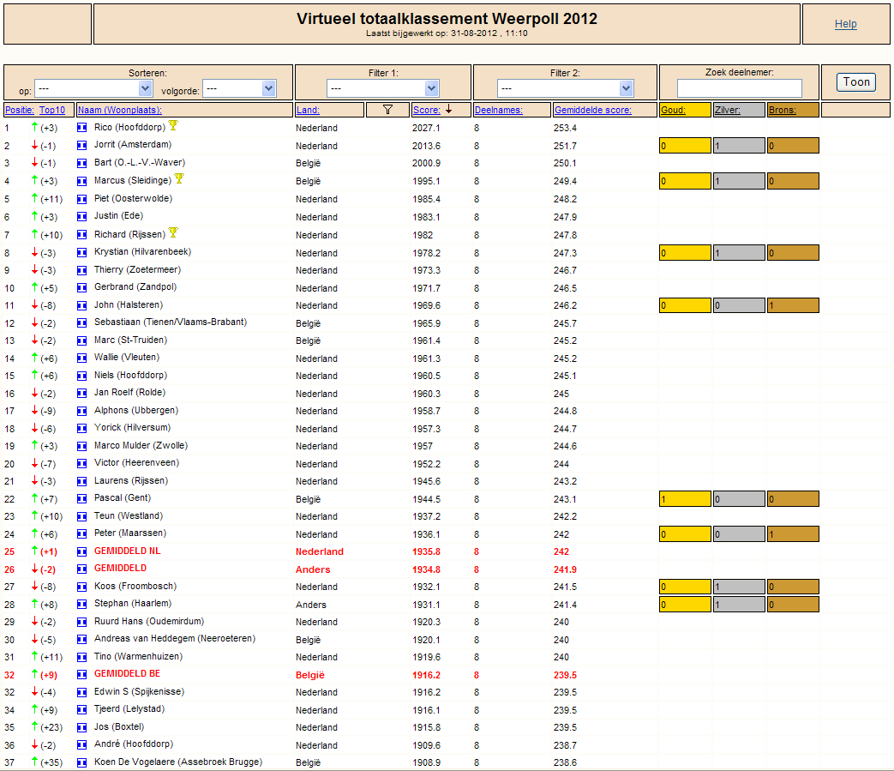894x771 pixels.
Task: Click silver medal box in Stephan (Haarlem) row
Action: click(739, 605)
